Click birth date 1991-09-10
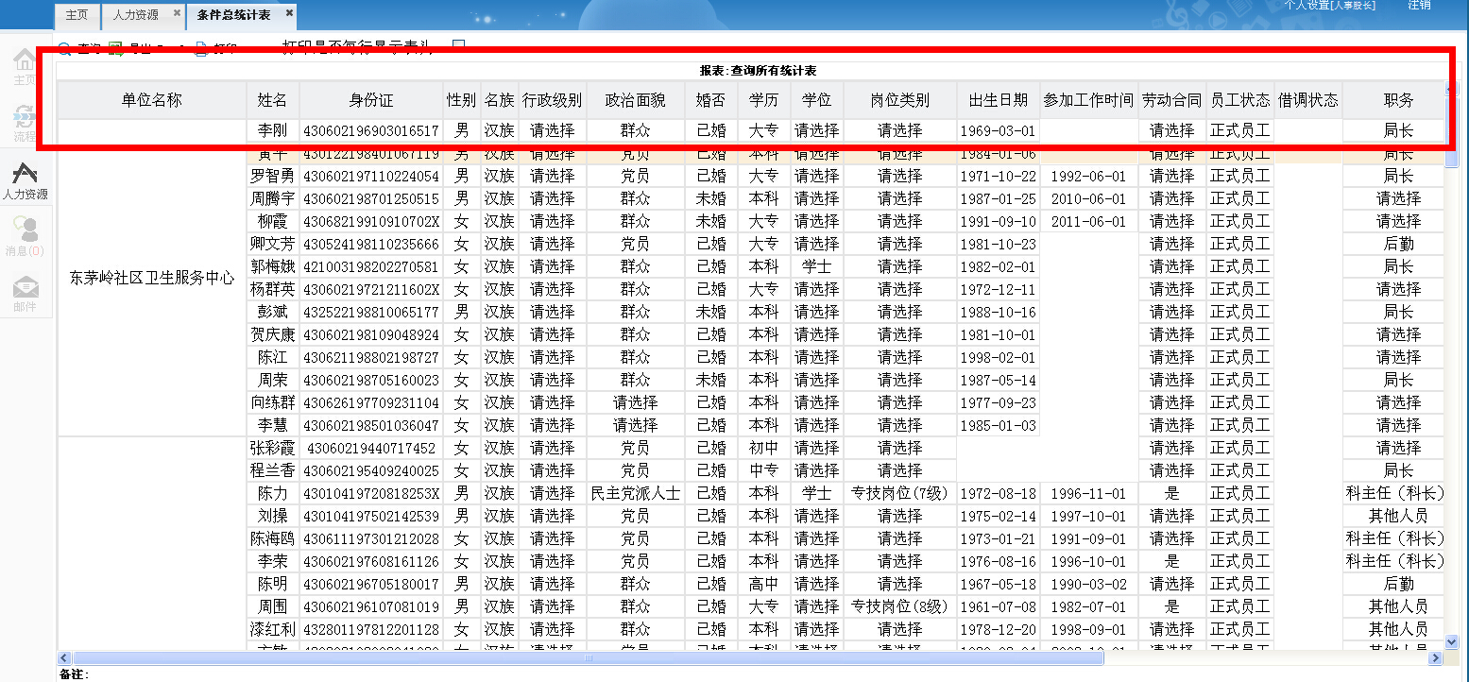This screenshot has width=1469, height=682. 999,221
